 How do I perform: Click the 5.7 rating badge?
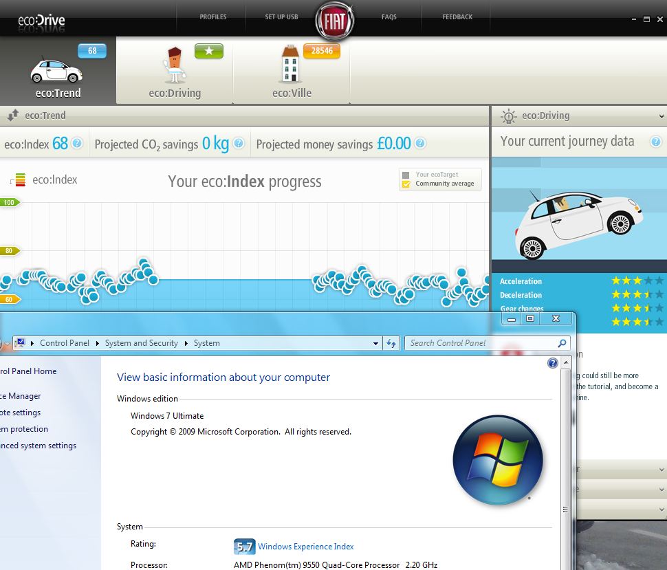(x=245, y=547)
